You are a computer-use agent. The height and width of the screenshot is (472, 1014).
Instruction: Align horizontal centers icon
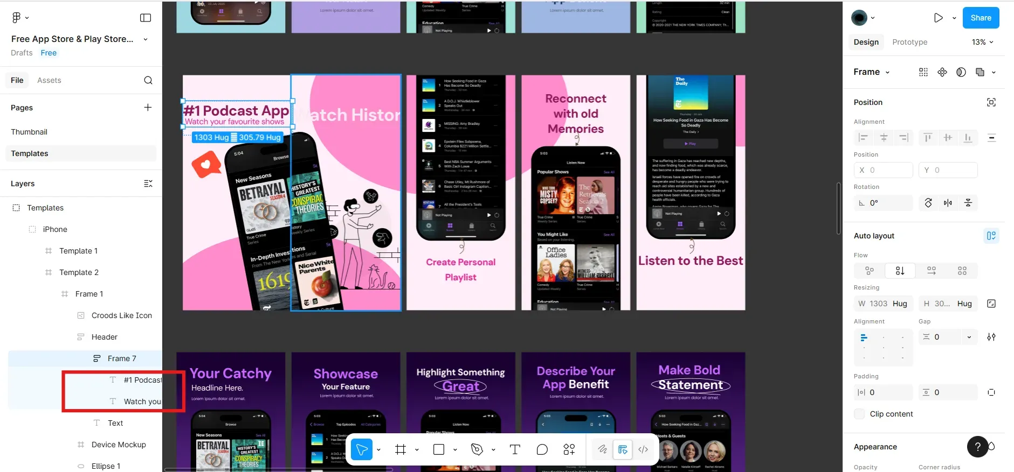pyautogui.click(x=884, y=138)
